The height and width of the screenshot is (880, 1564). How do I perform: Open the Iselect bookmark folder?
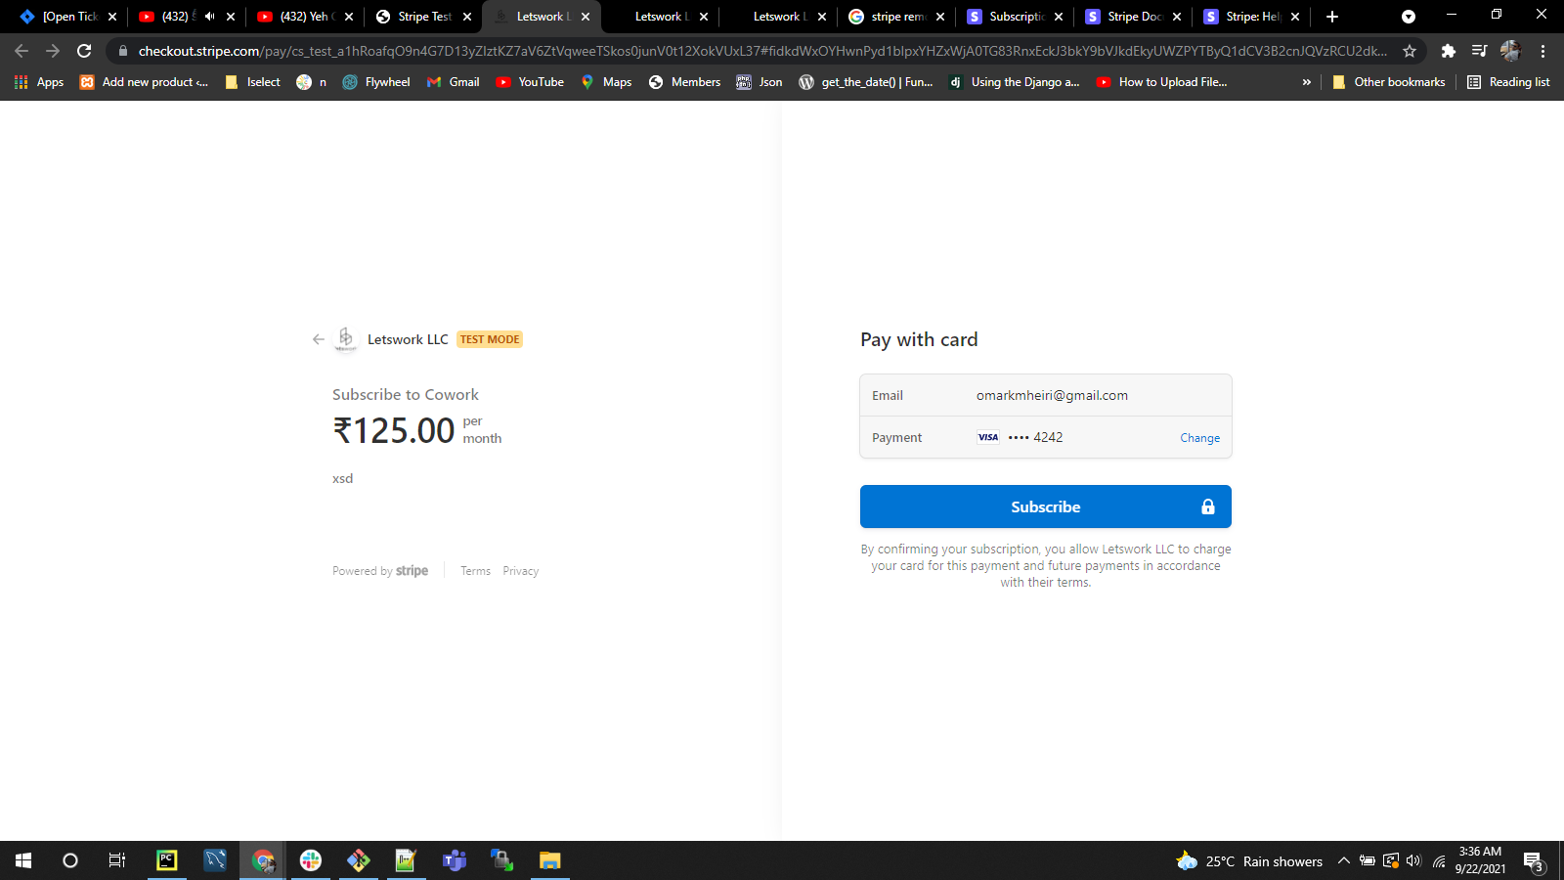click(x=252, y=82)
